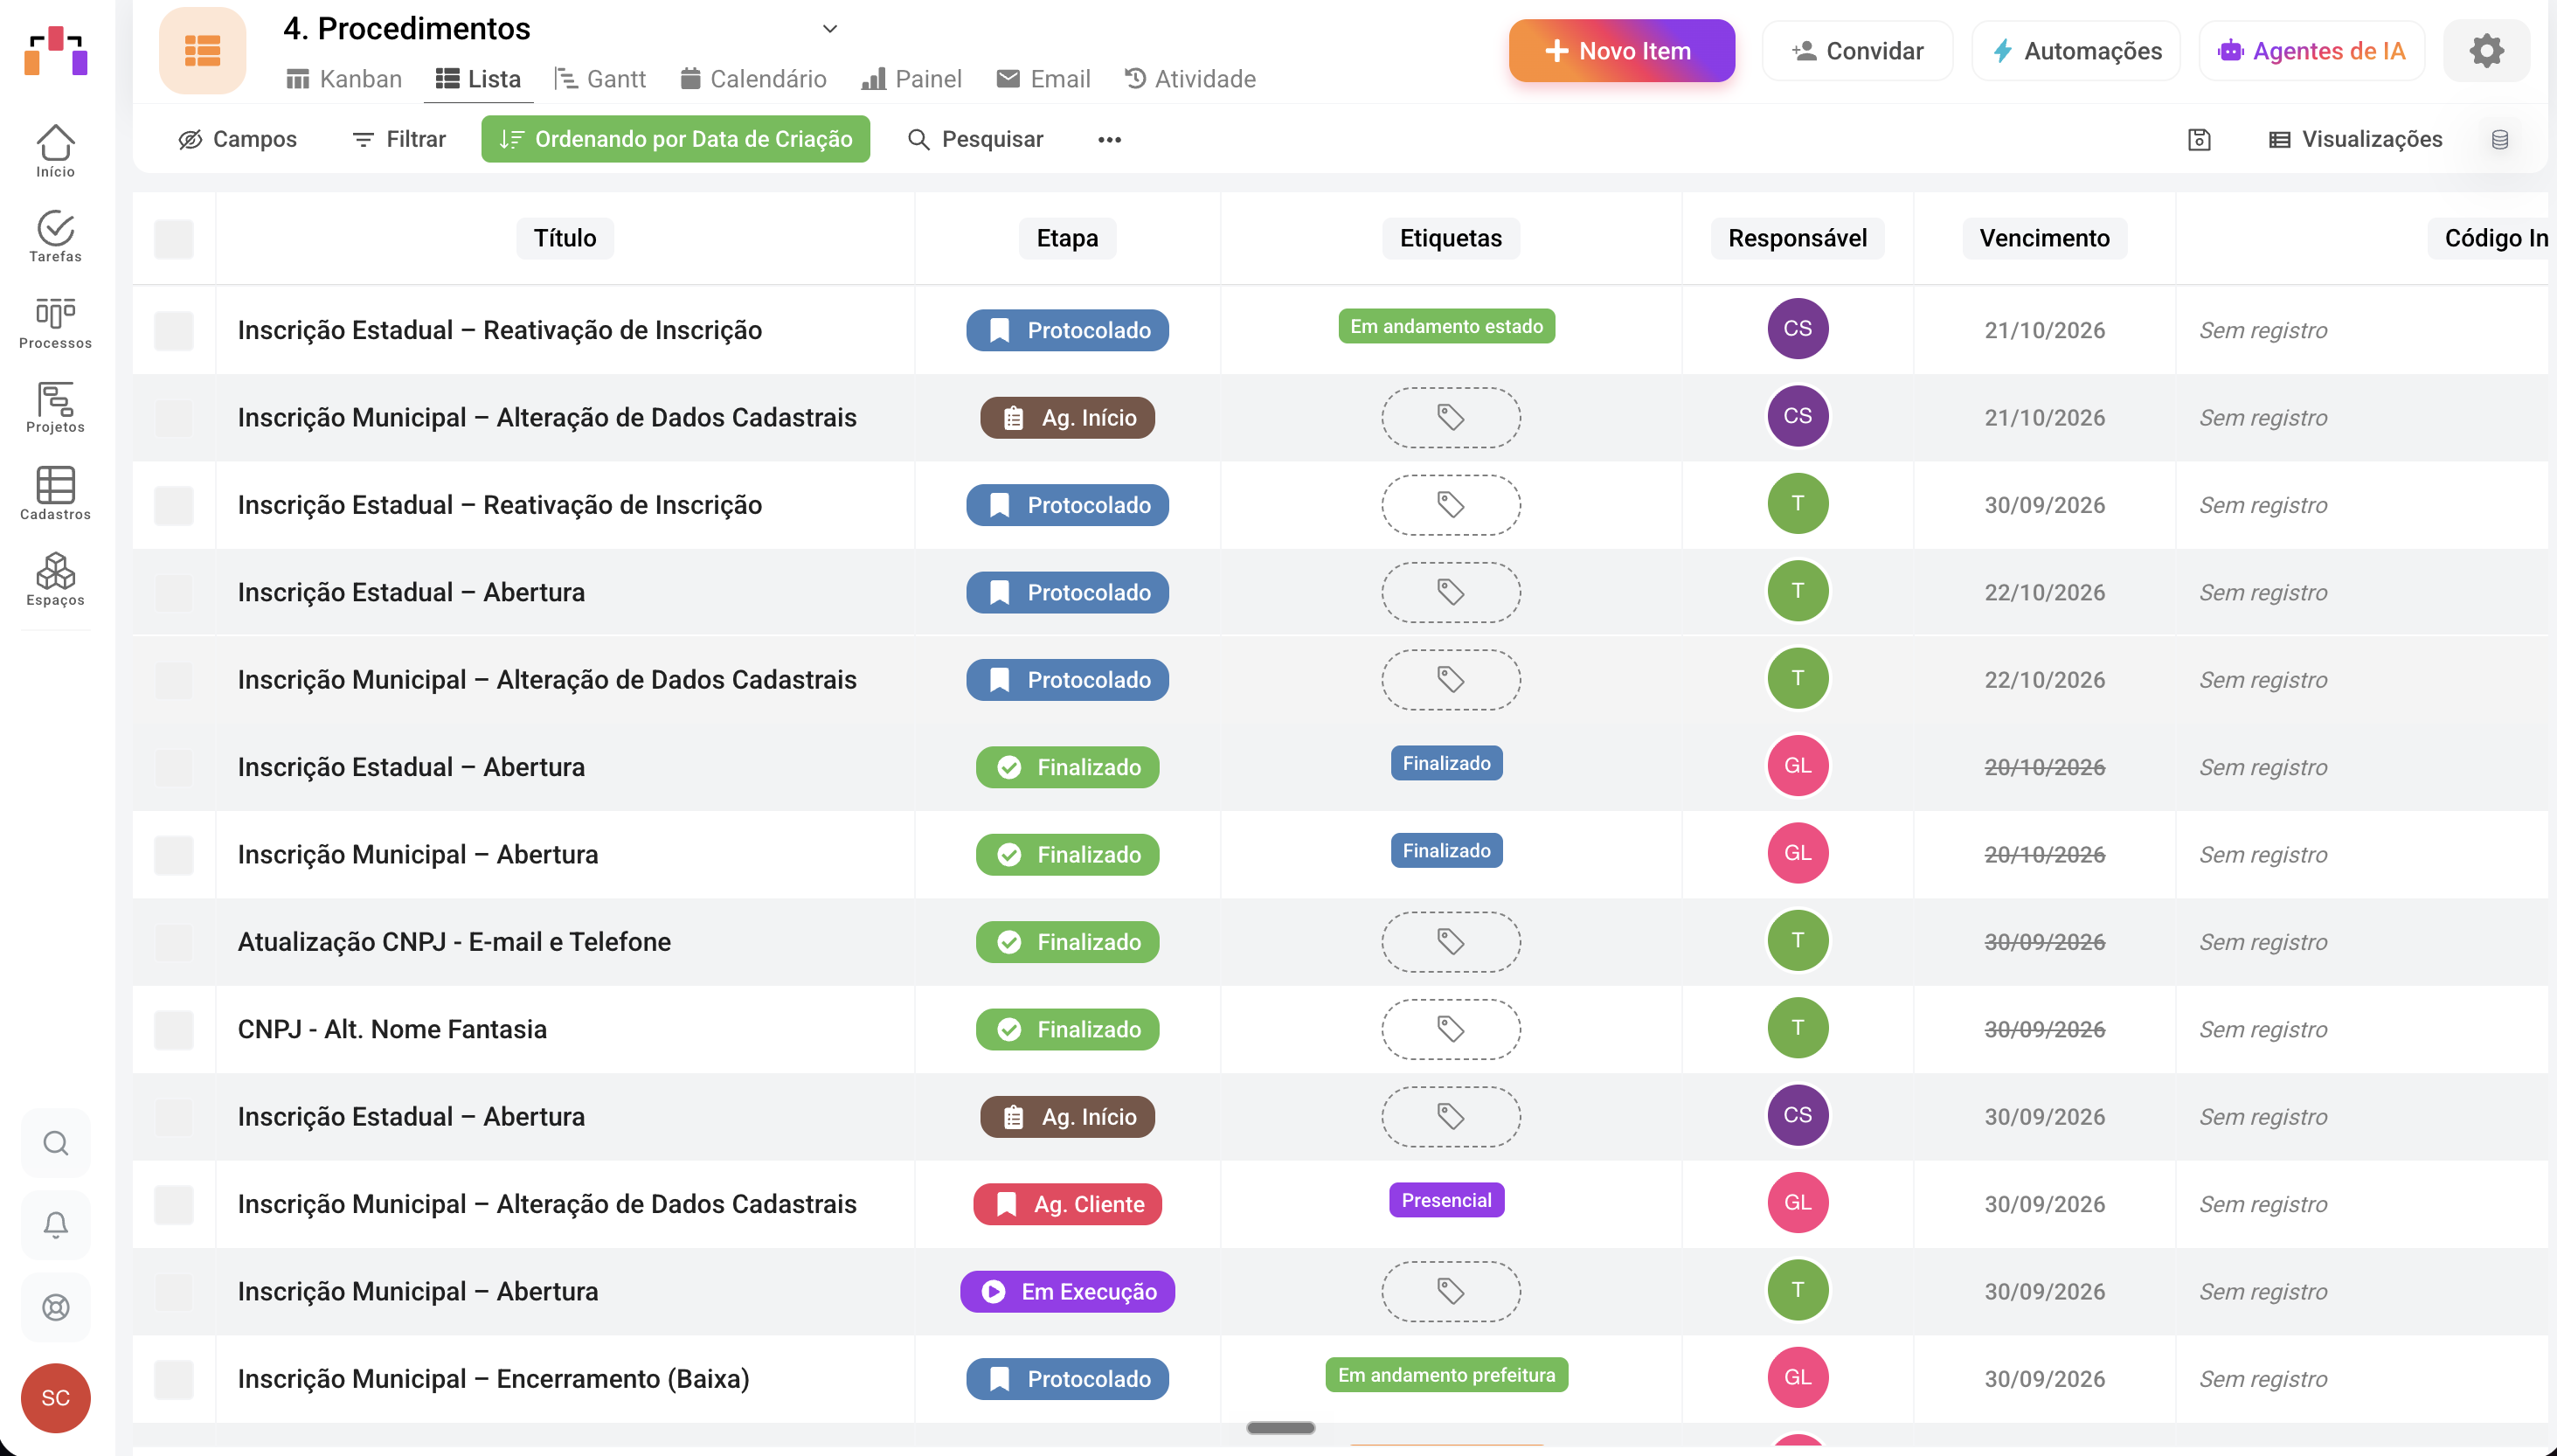Open Processos in the left sidebar
The width and height of the screenshot is (2557, 1456).
pyautogui.click(x=55, y=323)
